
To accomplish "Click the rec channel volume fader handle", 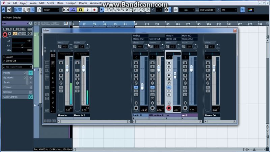I will pyautogui.click(x=175, y=75).
